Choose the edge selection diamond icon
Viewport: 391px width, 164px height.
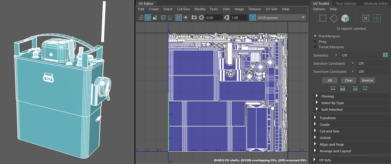pos(334,19)
